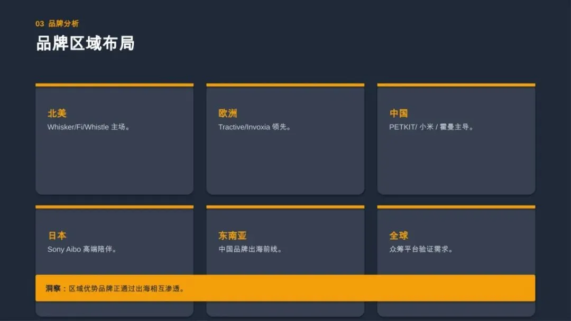Viewport: 571px width, 321px height.
Task: Click the slide title 品牌区域布局
Action: tap(85, 43)
